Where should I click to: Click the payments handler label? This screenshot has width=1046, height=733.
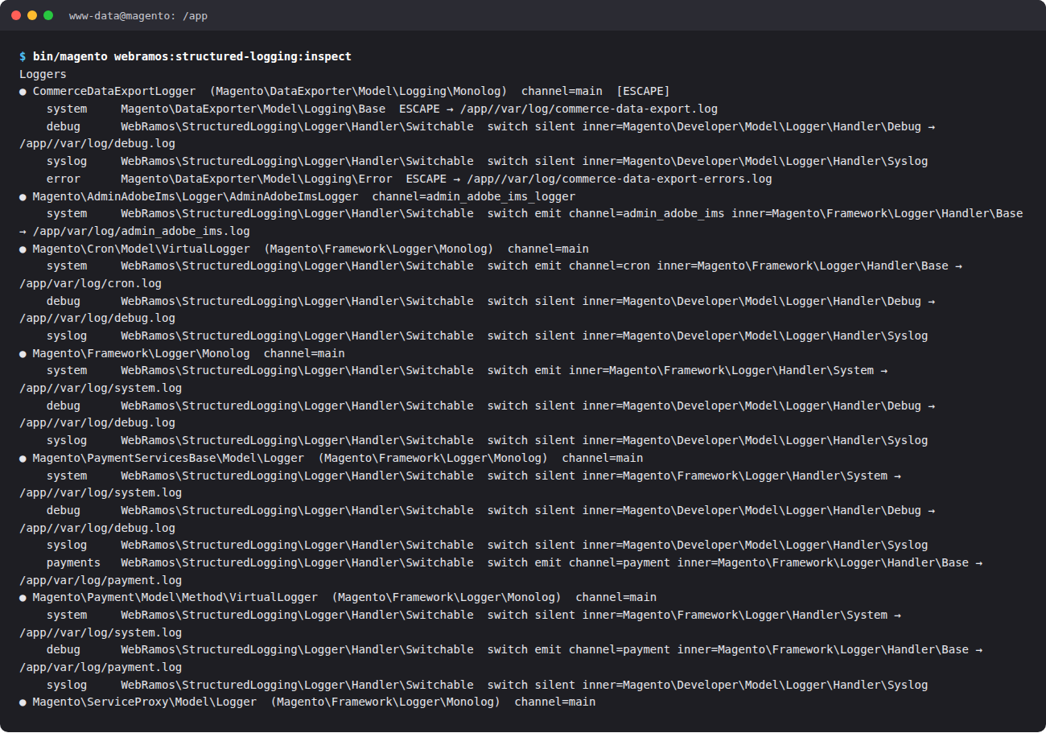pyautogui.click(x=73, y=562)
